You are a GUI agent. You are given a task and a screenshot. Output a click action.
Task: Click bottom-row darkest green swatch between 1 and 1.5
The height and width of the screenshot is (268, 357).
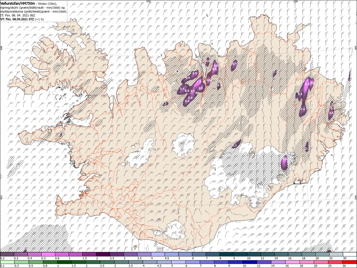pos(65,262)
